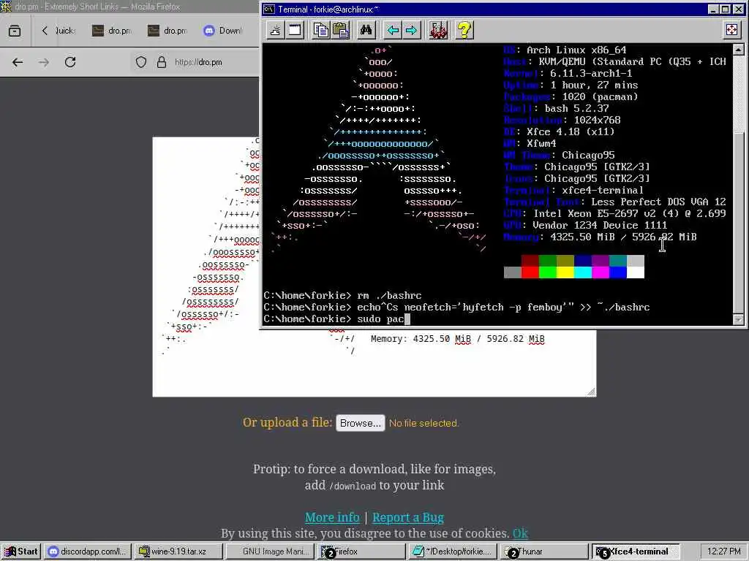The width and height of the screenshot is (749, 561).
Task: Click the https://dro.pm address bar
Action: pos(198,62)
